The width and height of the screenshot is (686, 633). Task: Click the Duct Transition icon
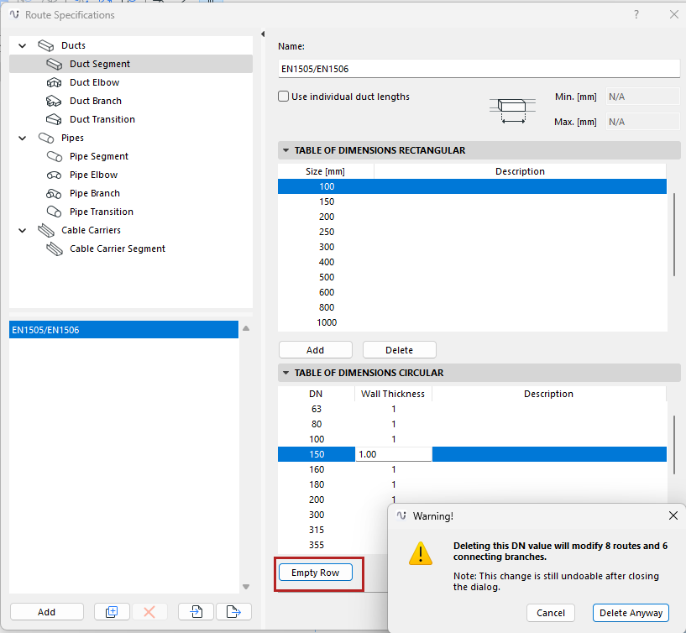coord(54,119)
